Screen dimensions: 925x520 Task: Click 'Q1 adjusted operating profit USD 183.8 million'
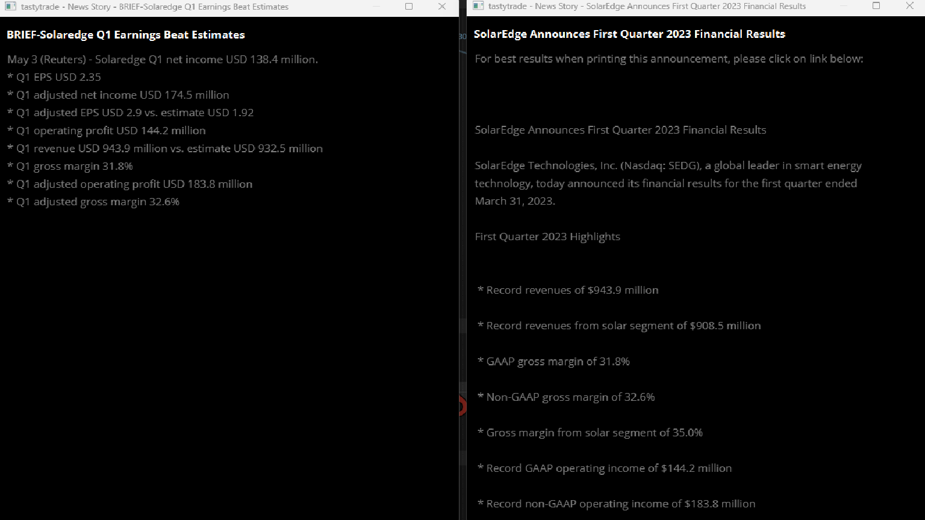point(130,184)
